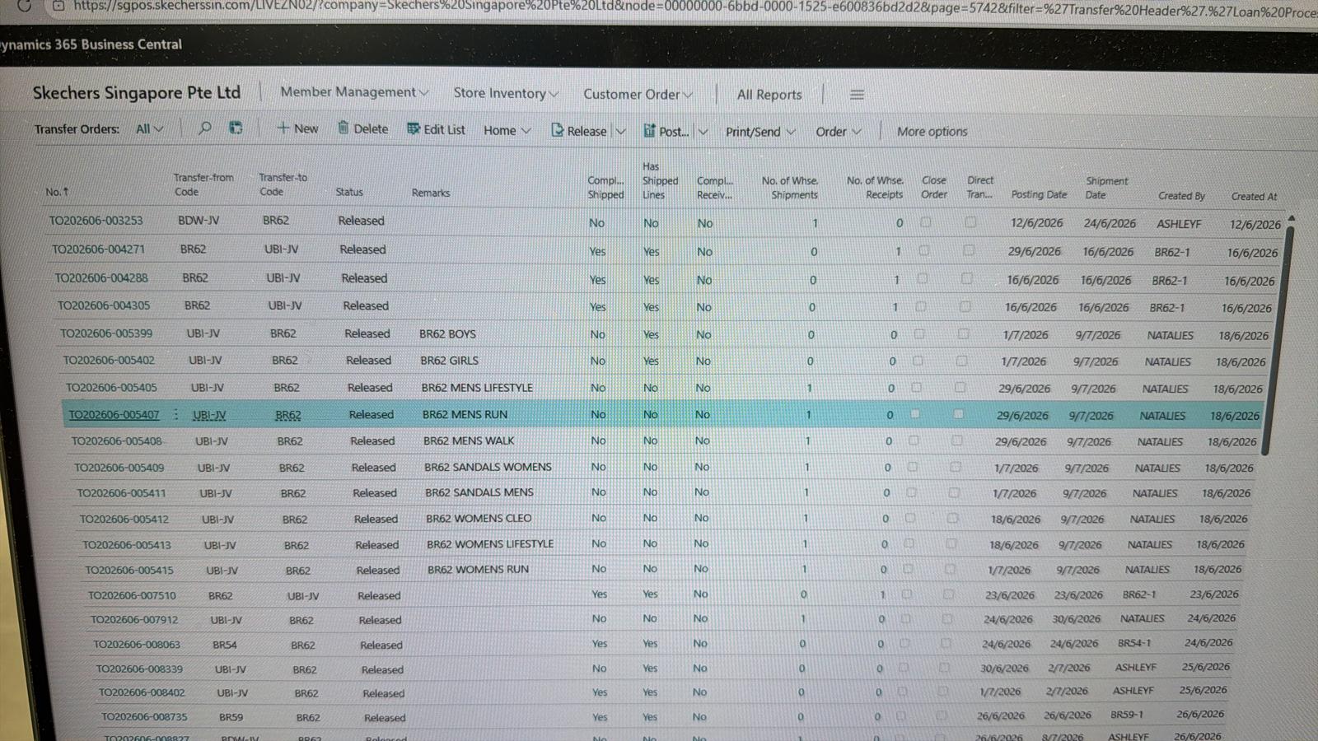Enable Direct Transfer on BR62 GIRLS row
Image resolution: width=1318 pixels, height=741 pixels.
click(x=961, y=361)
